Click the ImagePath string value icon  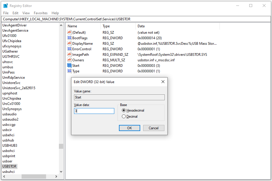click(69, 54)
